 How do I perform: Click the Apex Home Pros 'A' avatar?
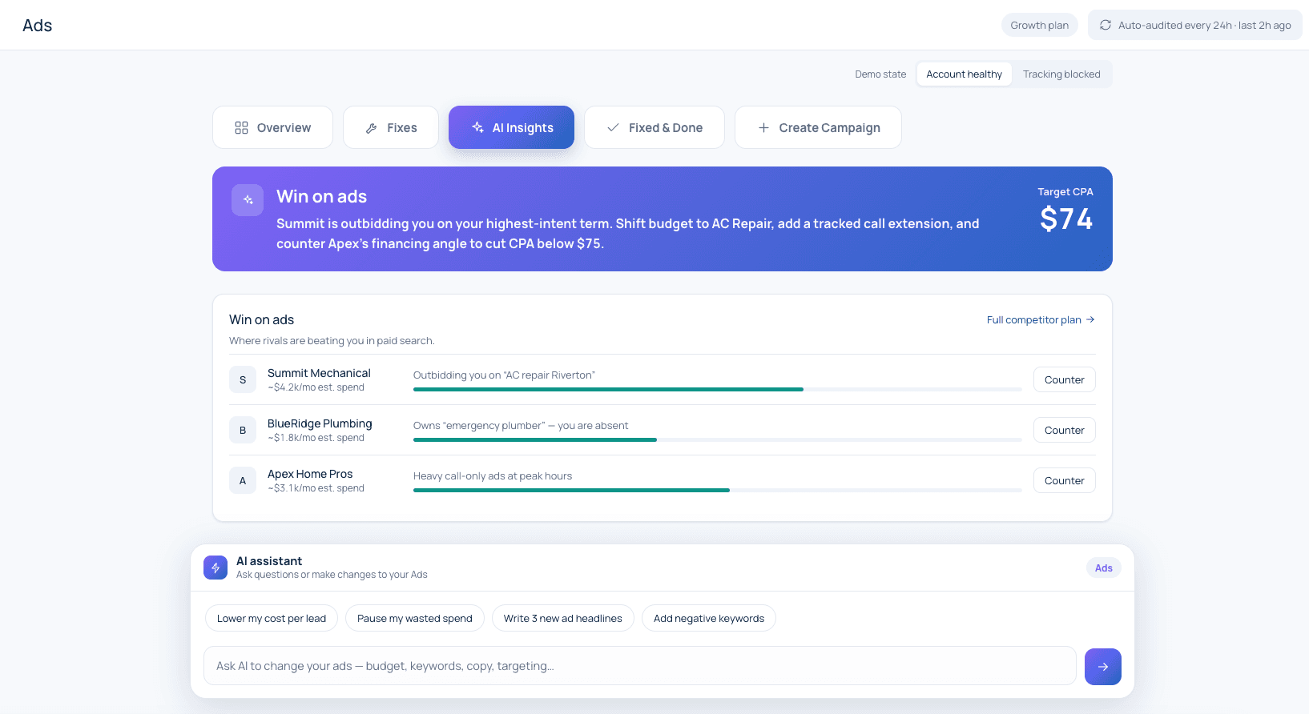tap(243, 480)
